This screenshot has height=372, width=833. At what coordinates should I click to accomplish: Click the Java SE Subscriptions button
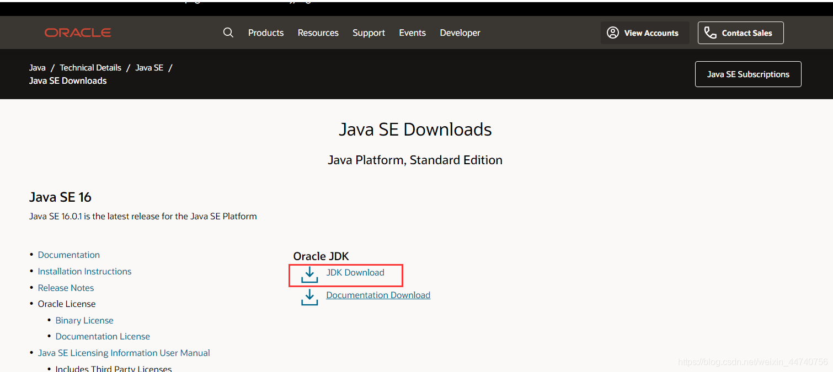(x=748, y=74)
